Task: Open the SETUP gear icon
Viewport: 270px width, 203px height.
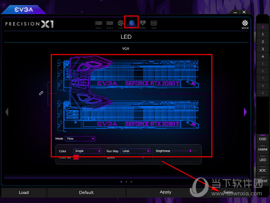Action: [245, 24]
